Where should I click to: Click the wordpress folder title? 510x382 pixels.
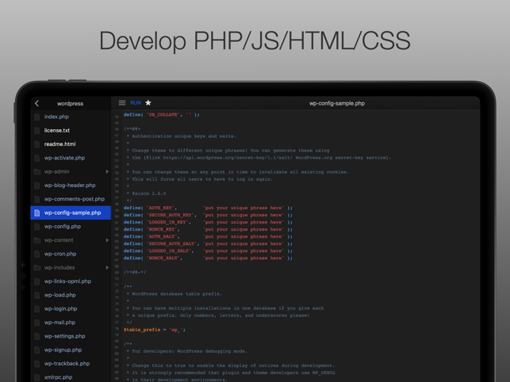coord(71,103)
